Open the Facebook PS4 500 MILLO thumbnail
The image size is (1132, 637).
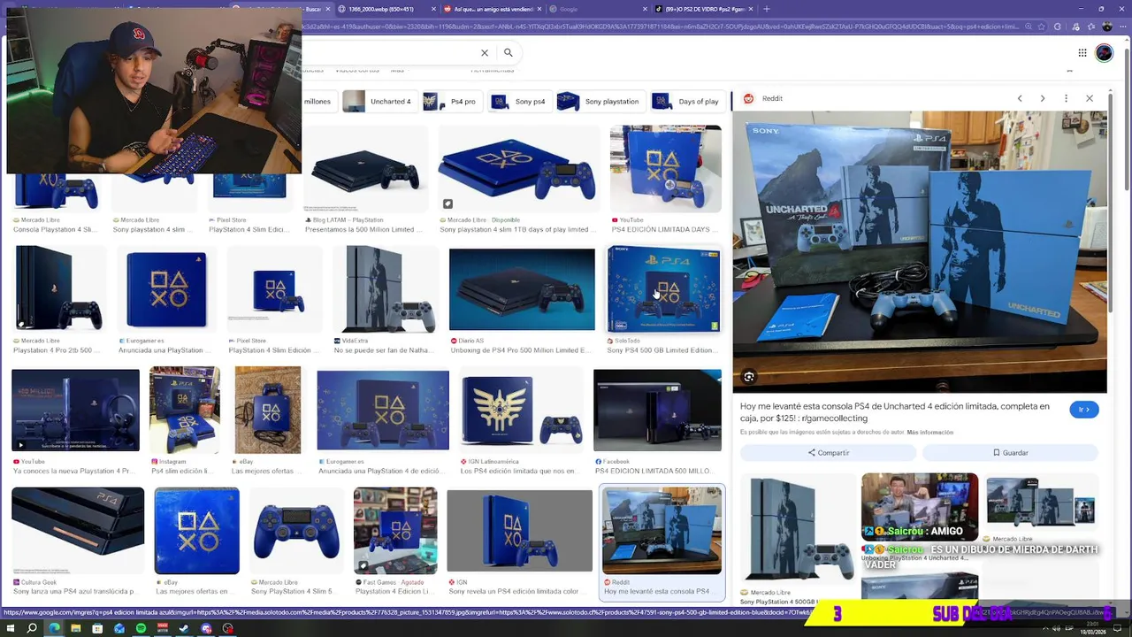pos(658,411)
